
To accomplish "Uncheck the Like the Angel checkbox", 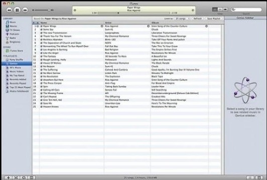I will (x=41, y=53).
